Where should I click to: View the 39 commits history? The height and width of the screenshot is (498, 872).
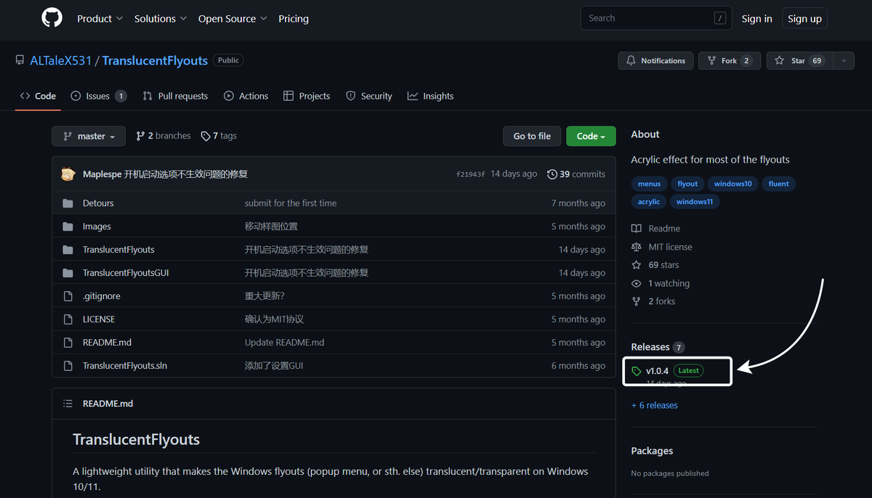pyautogui.click(x=576, y=174)
